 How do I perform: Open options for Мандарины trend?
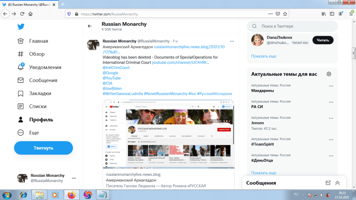(x=331, y=86)
